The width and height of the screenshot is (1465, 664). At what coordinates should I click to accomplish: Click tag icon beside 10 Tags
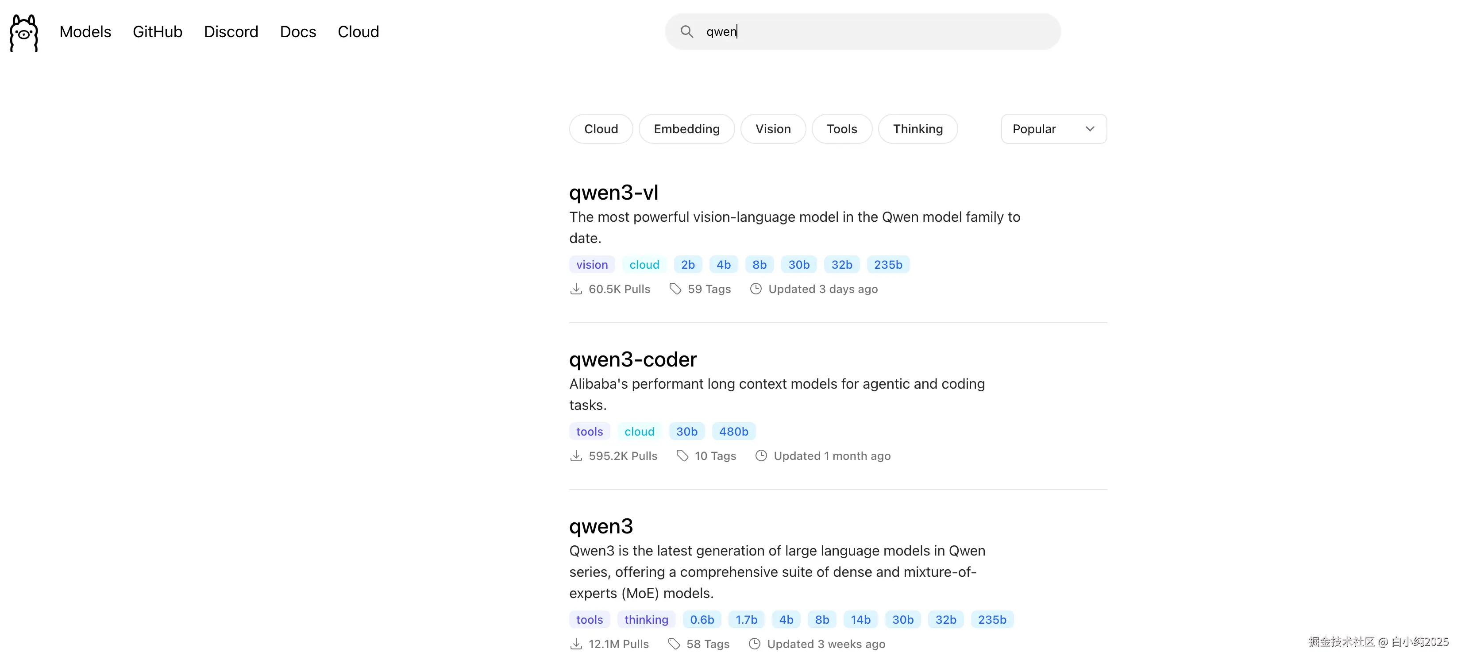pyautogui.click(x=682, y=456)
